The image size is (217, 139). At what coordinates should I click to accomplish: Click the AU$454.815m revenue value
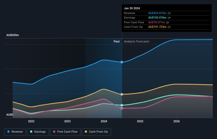click(157, 13)
